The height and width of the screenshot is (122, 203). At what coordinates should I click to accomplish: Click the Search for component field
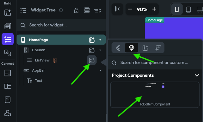tap(155, 63)
